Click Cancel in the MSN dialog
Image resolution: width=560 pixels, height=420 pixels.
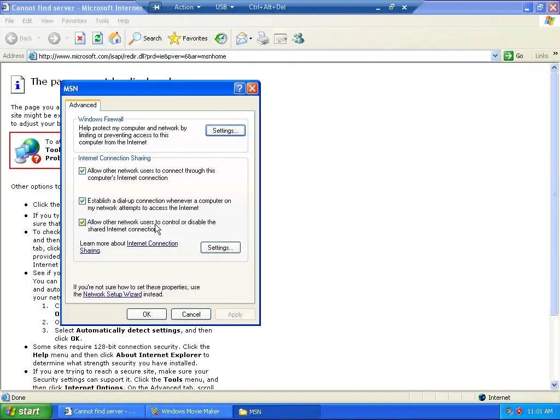191,314
